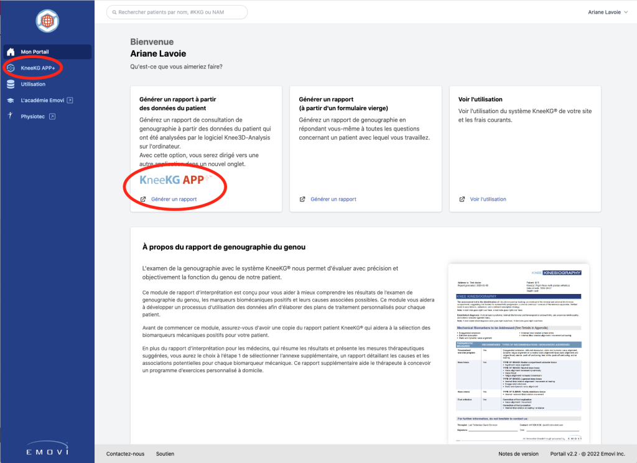Click the Utilisation database icon

click(x=11, y=85)
